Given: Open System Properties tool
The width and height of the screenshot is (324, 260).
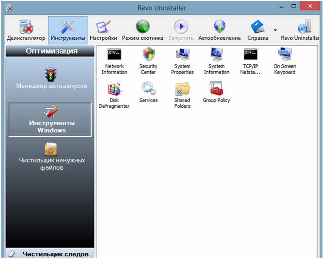Looking at the screenshot, I should [x=182, y=56].
